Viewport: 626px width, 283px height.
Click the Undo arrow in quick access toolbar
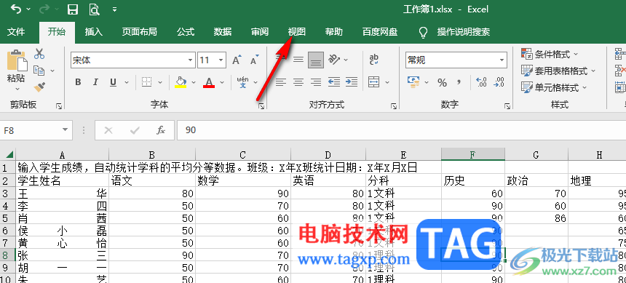coord(16,9)
